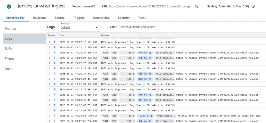Open the YAML tab
The height and width of the screenshot is (123, 266).
click(142, 18)
